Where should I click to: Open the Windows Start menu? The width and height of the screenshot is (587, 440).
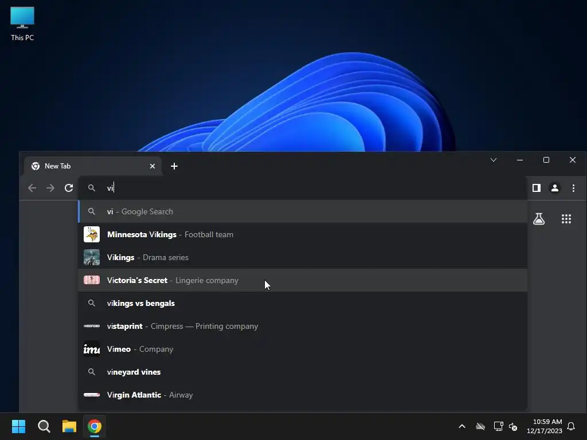(x=18, y=426)
